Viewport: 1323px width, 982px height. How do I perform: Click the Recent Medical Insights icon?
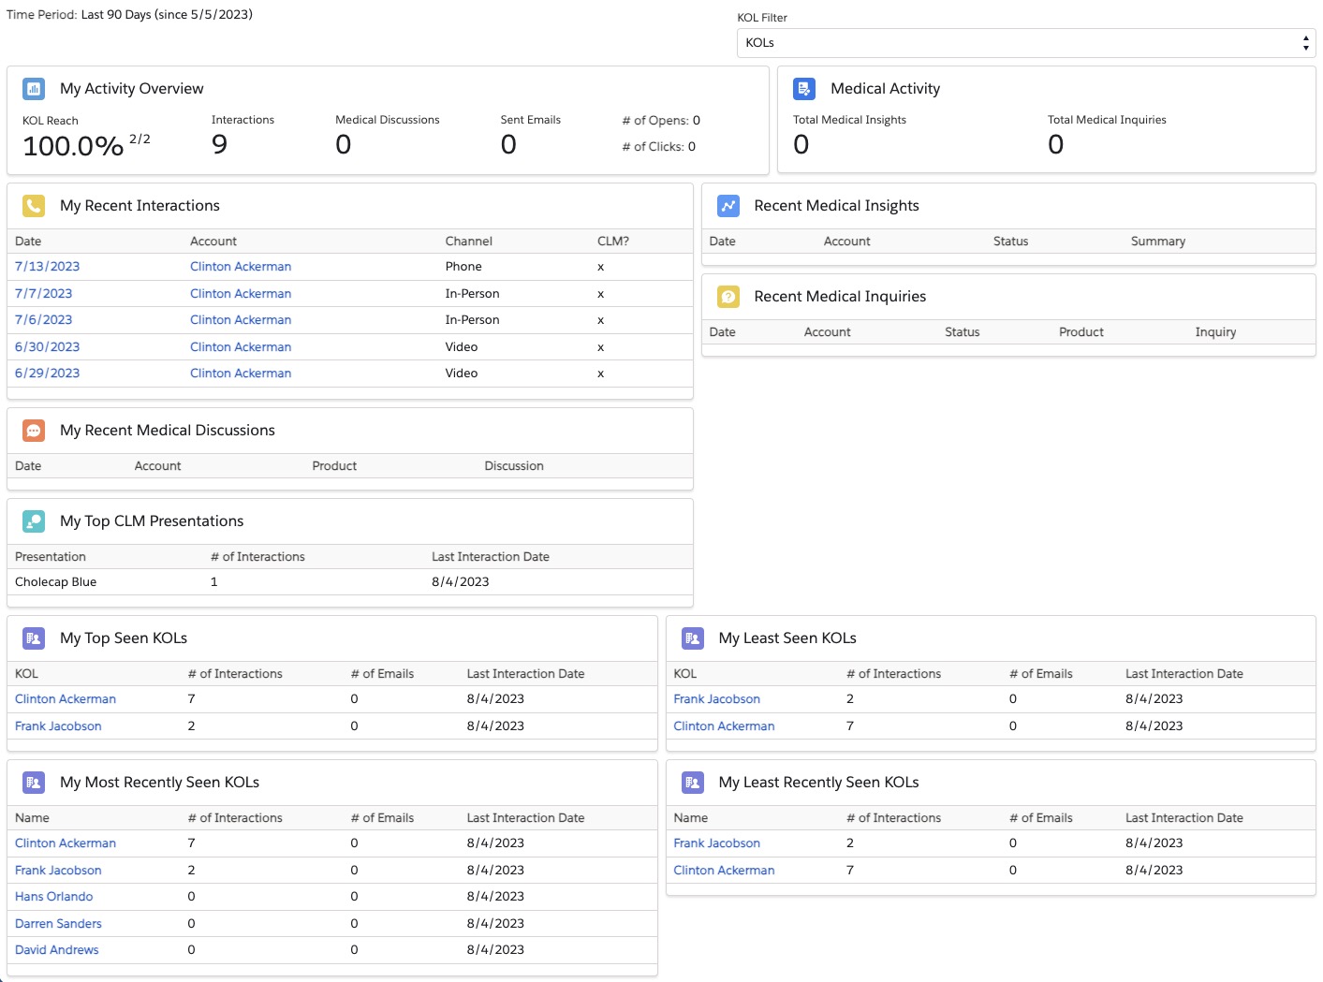[728, 206]
